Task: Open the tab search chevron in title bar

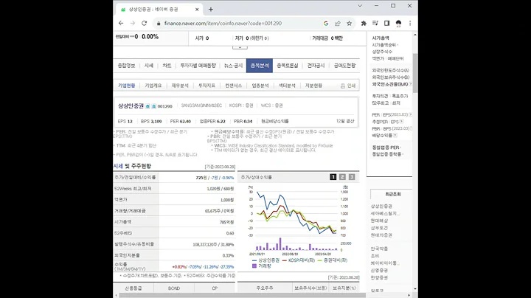Action: (x=360, y=6)
